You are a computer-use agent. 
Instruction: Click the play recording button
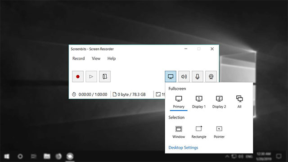tap(91, 76)
